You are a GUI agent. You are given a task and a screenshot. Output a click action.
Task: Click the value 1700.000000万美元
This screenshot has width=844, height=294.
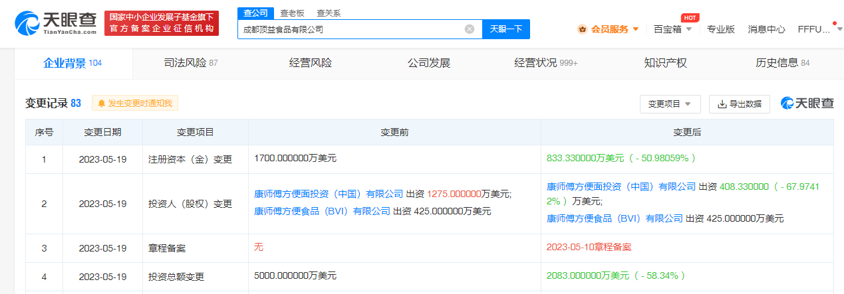[295, 159]
